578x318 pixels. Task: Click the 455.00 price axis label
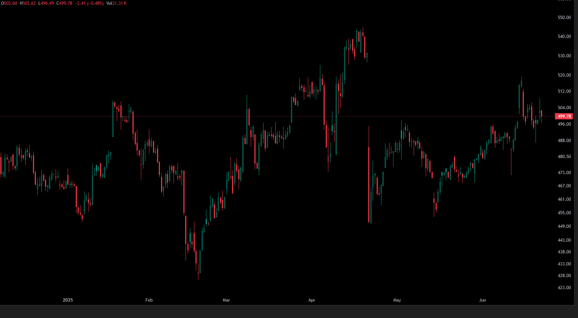(x=564, y=213)
